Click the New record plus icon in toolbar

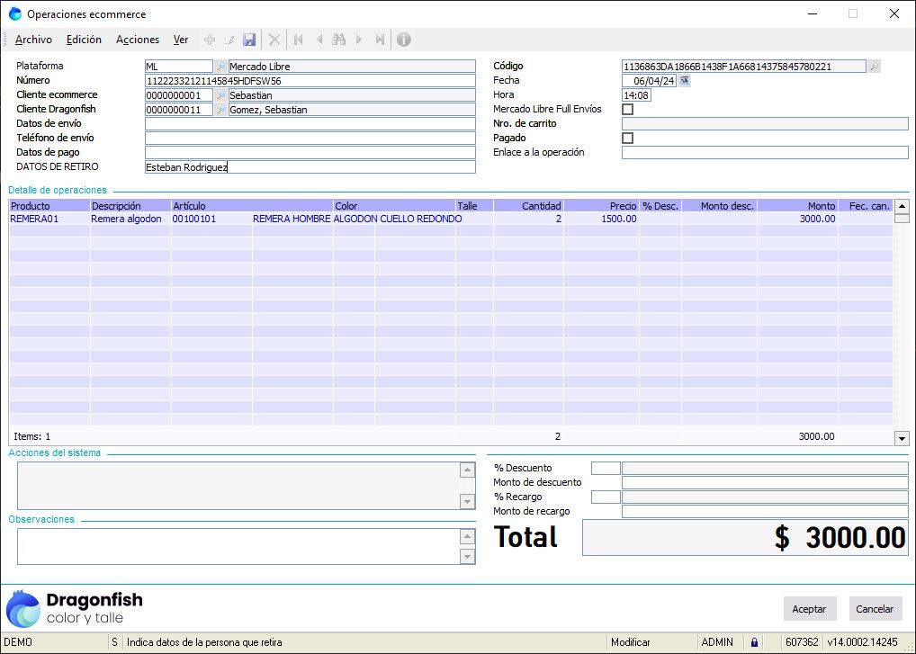pos(209,40)
